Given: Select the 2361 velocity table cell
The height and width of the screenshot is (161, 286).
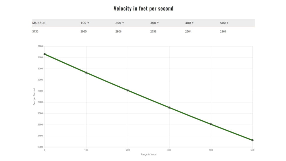Looking at the screenshot, I should click(223, 31).
